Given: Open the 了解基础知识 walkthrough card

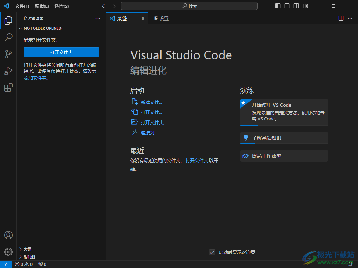Looking at the screenshot, I should coord(284,138).
